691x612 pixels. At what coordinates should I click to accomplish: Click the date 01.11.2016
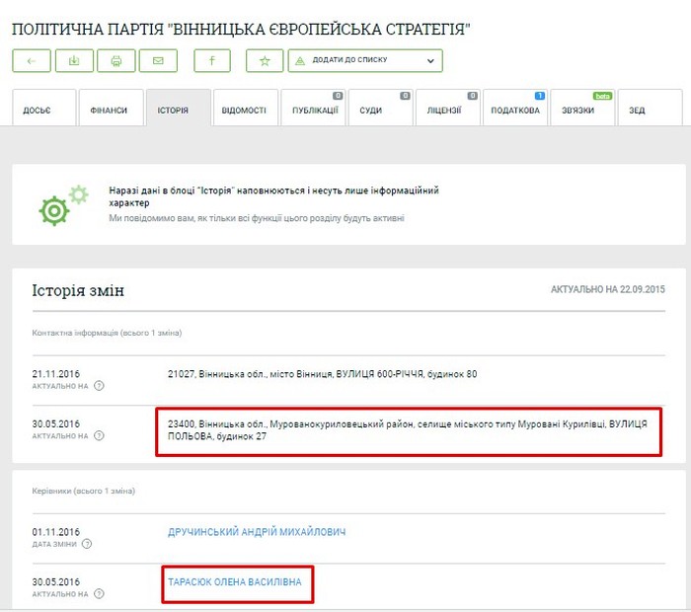56,532
